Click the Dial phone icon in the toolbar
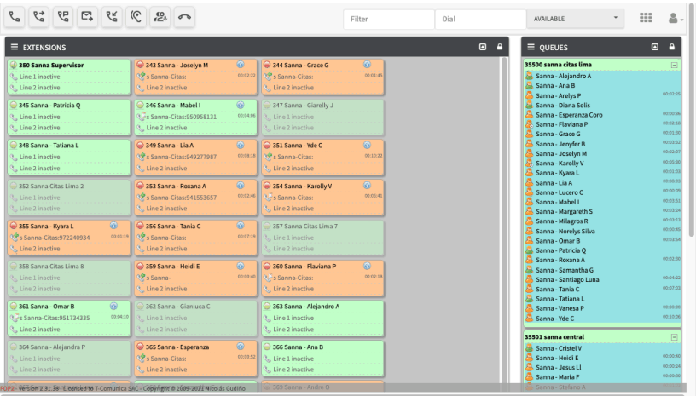The image size is (696, 396). (14, 17)
